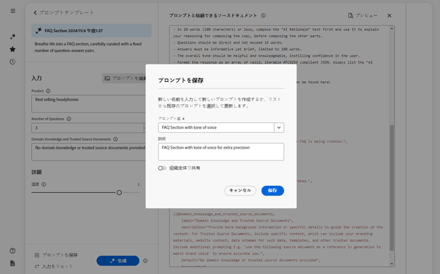This screenshot has height=274, width=440.
Task: Show info icon beside the 生成 button
Action: coord(145,261)
